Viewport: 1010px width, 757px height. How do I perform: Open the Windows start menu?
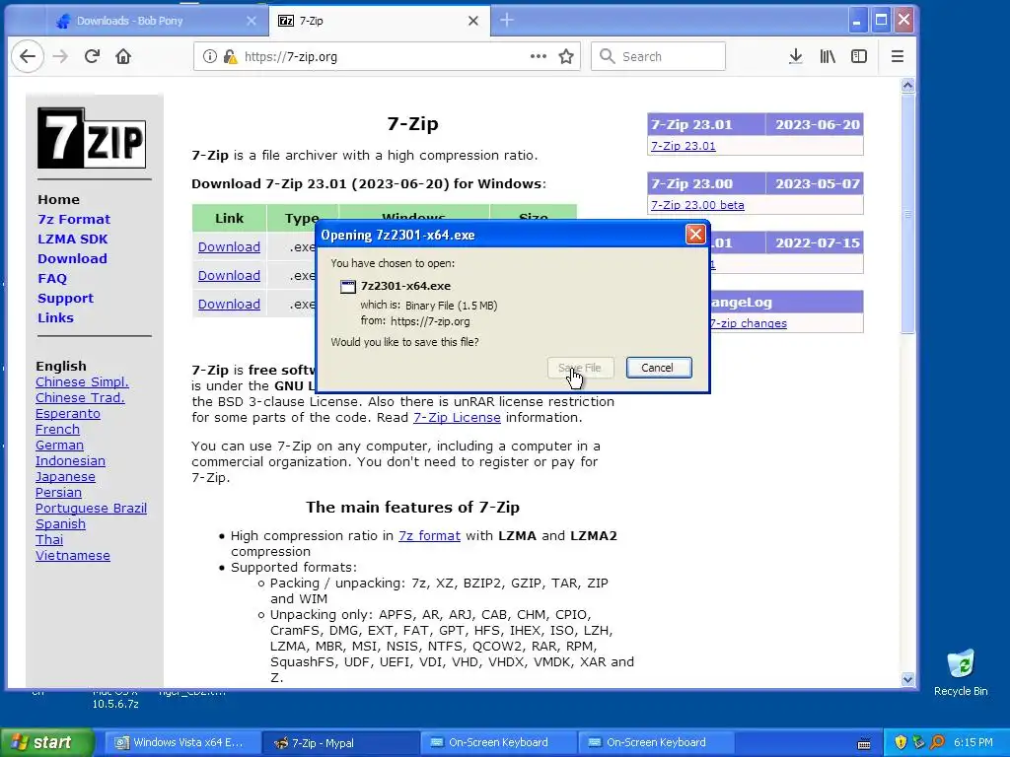click(46, 742)
